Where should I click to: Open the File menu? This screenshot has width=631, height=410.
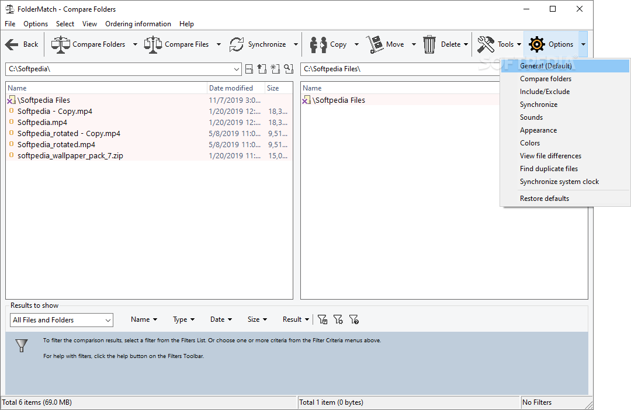pos(10,24)
